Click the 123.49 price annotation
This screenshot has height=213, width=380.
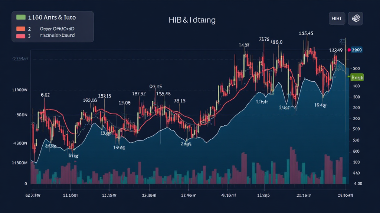pos(336,50)
